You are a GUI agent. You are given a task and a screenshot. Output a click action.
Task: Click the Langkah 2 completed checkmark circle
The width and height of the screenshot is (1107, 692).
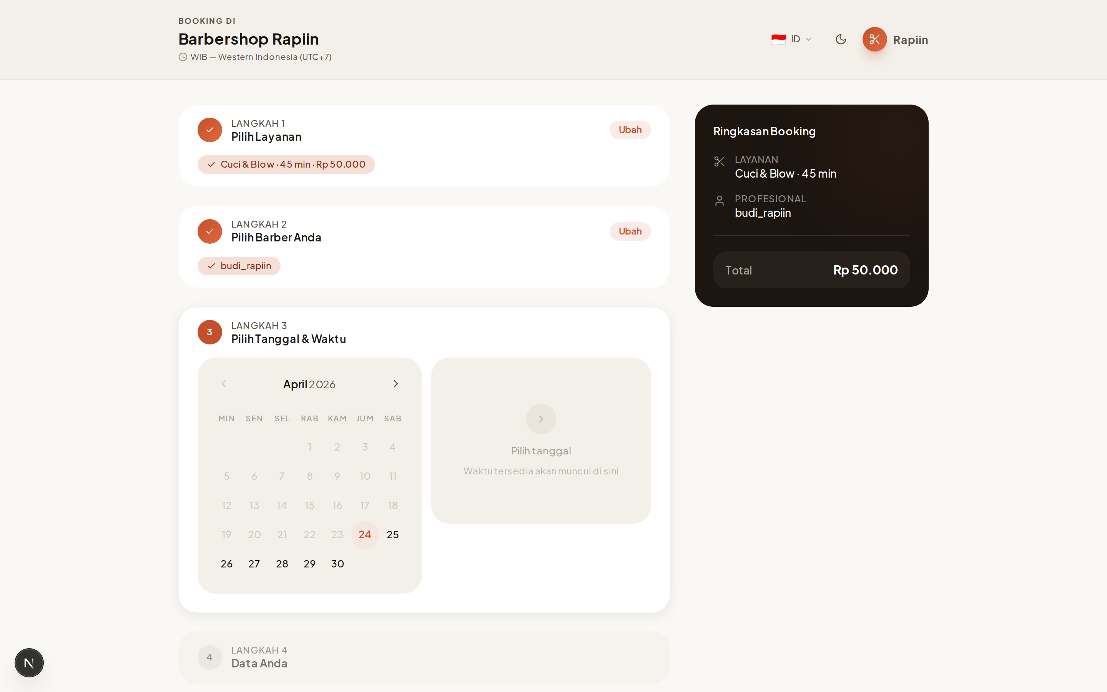coord(209,231)
